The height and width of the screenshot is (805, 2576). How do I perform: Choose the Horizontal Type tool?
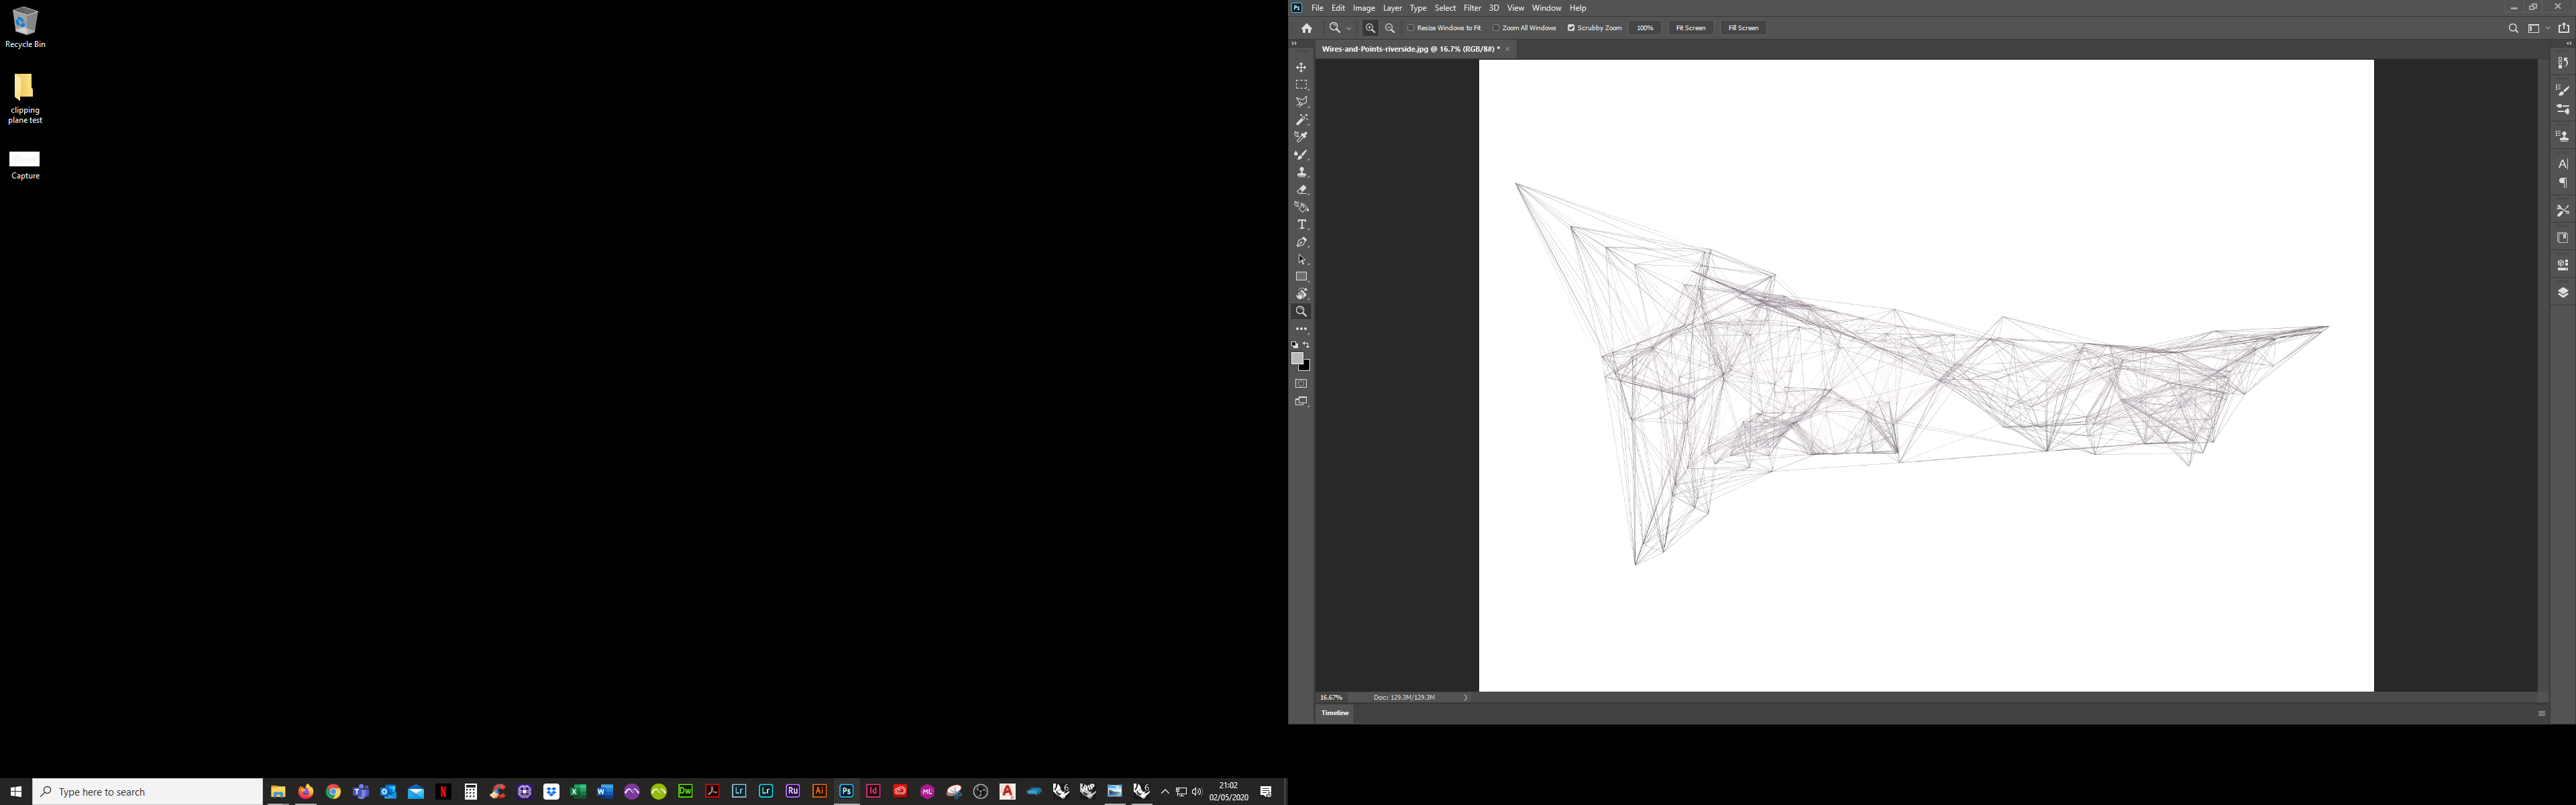pyautogui.click(x=1301, y=224)
